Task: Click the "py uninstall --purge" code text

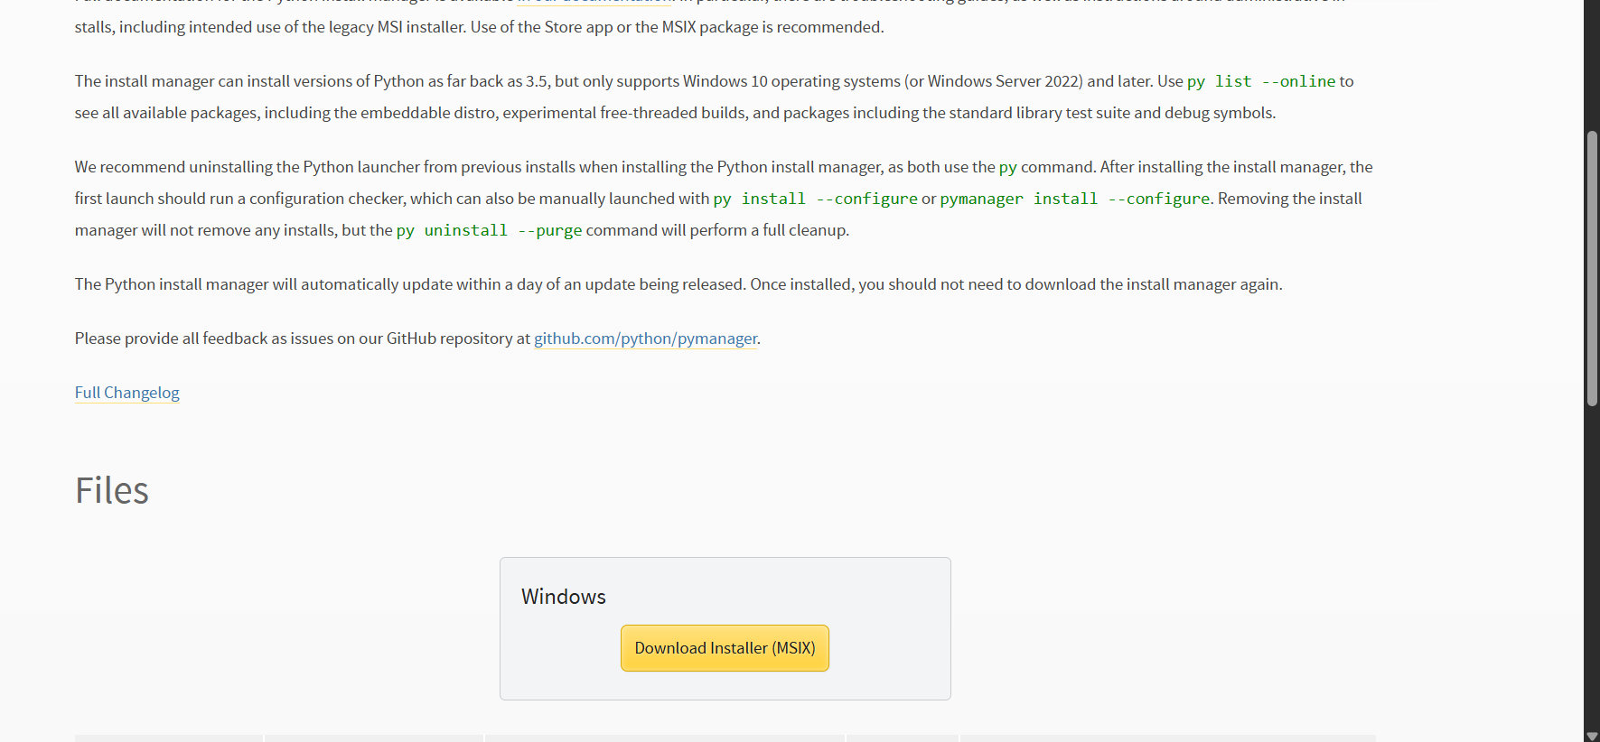Action: (x=489, y=230)
